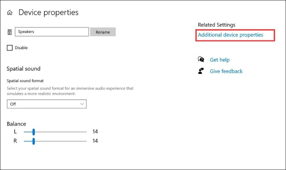
Task: Open the Spatial sound format dropdown
Action: 47,104
